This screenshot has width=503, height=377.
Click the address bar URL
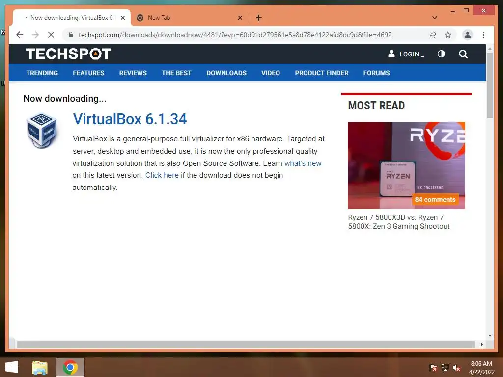pyautogui.click(x=235, y=35)
